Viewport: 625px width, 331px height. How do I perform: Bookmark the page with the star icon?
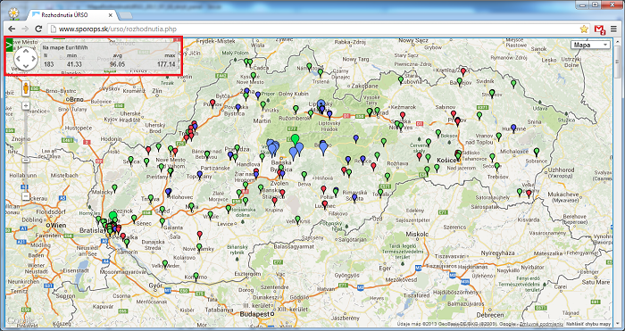(x=584, y=29)
